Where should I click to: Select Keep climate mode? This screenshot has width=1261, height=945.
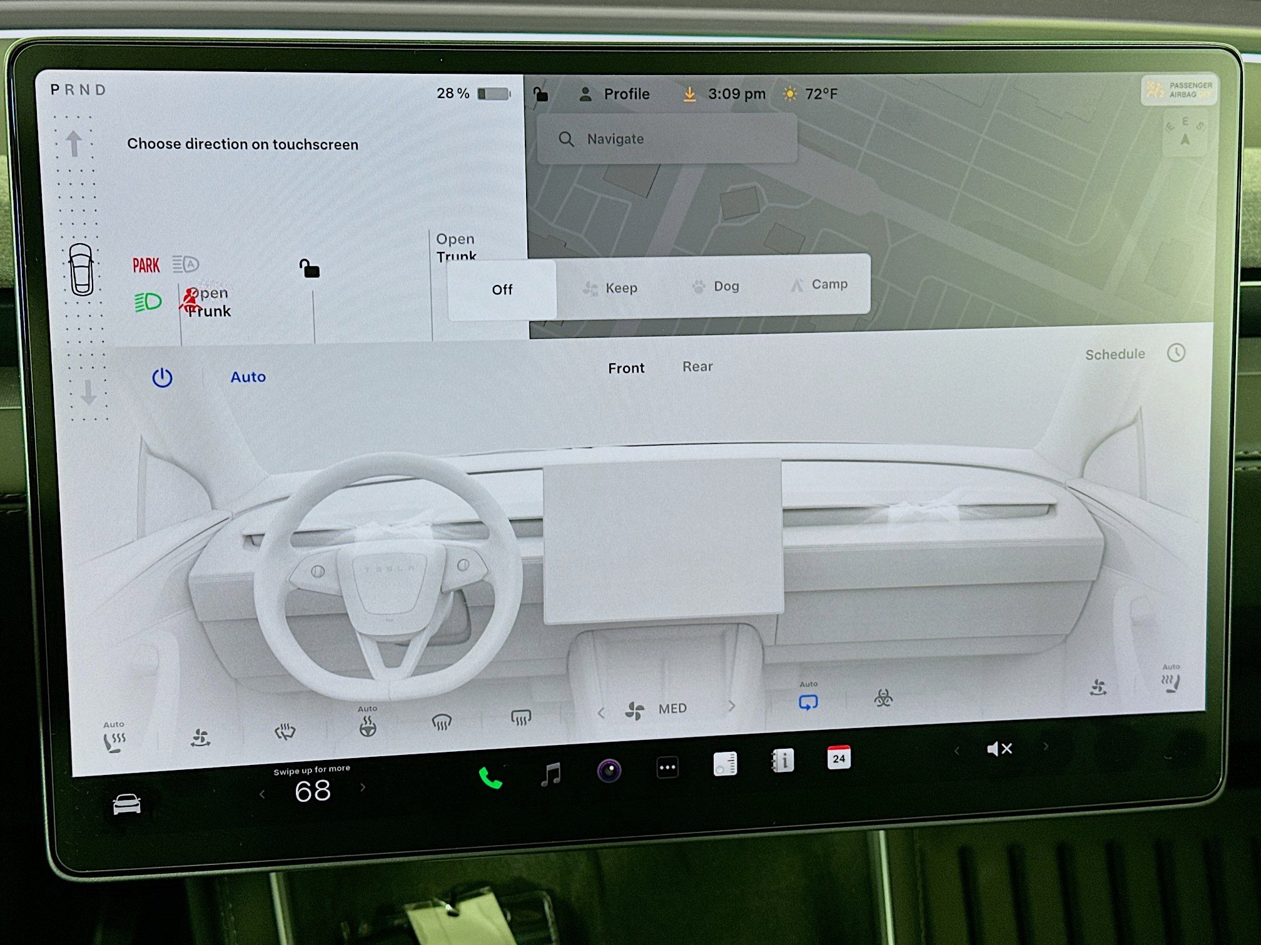(610, 288)
